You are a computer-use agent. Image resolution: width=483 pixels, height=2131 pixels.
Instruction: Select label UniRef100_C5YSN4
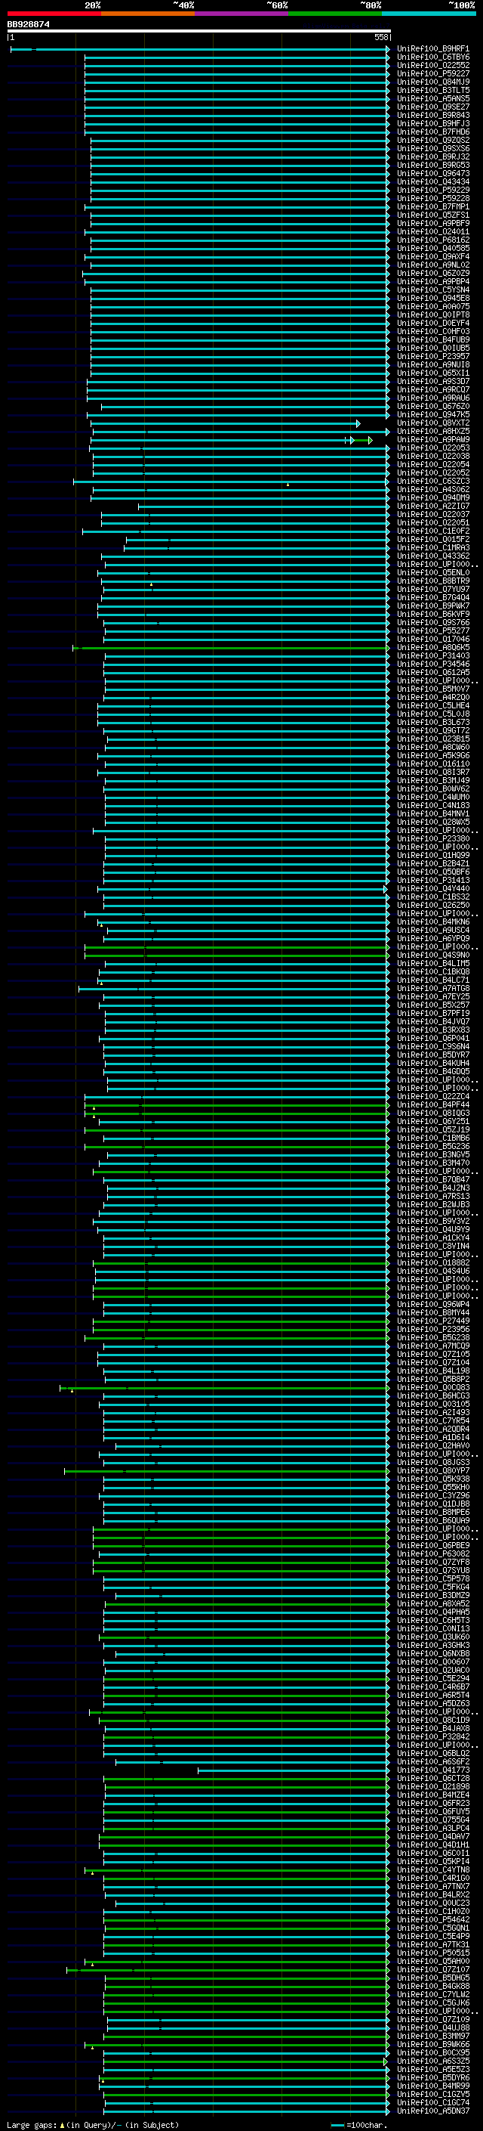click(x=432, y=290)
